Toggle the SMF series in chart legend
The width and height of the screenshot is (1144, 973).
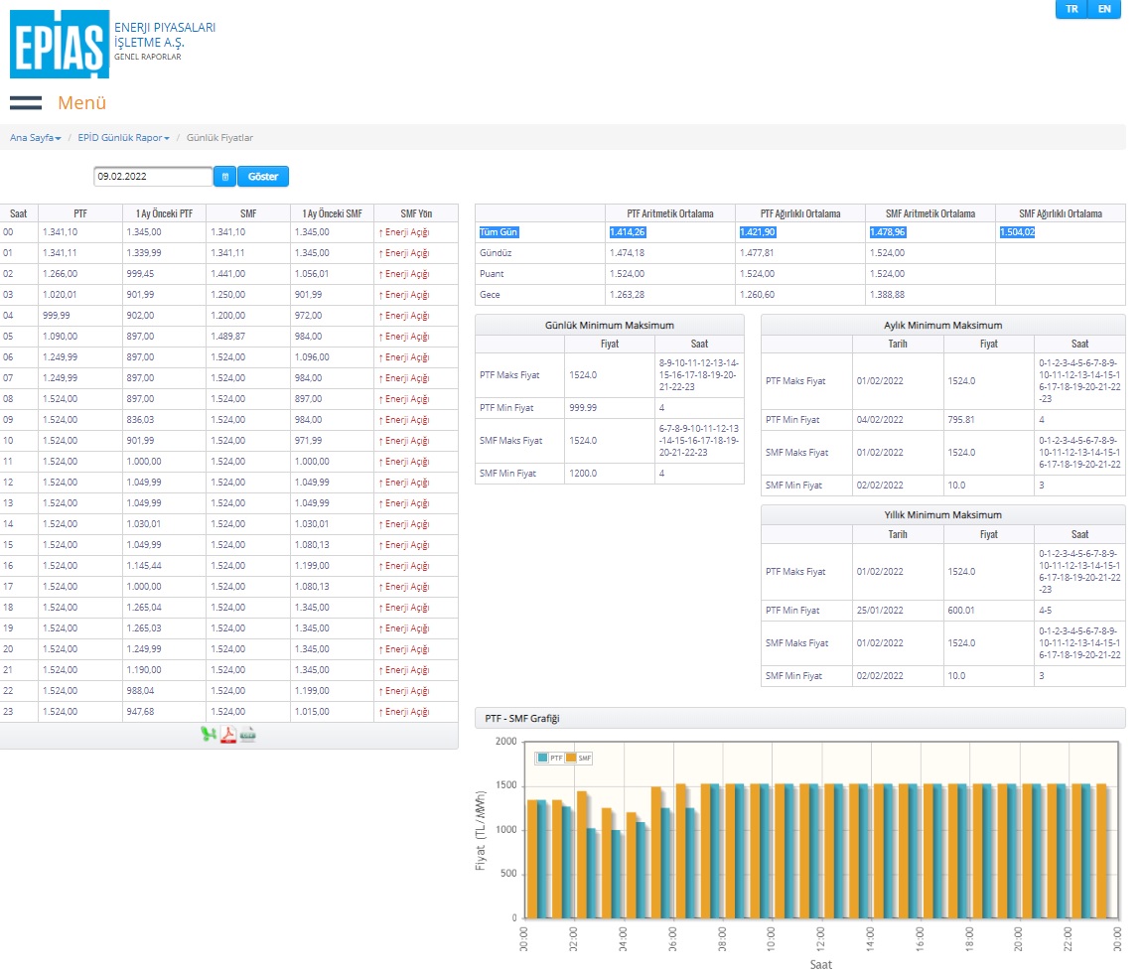(x=579, y=758)
